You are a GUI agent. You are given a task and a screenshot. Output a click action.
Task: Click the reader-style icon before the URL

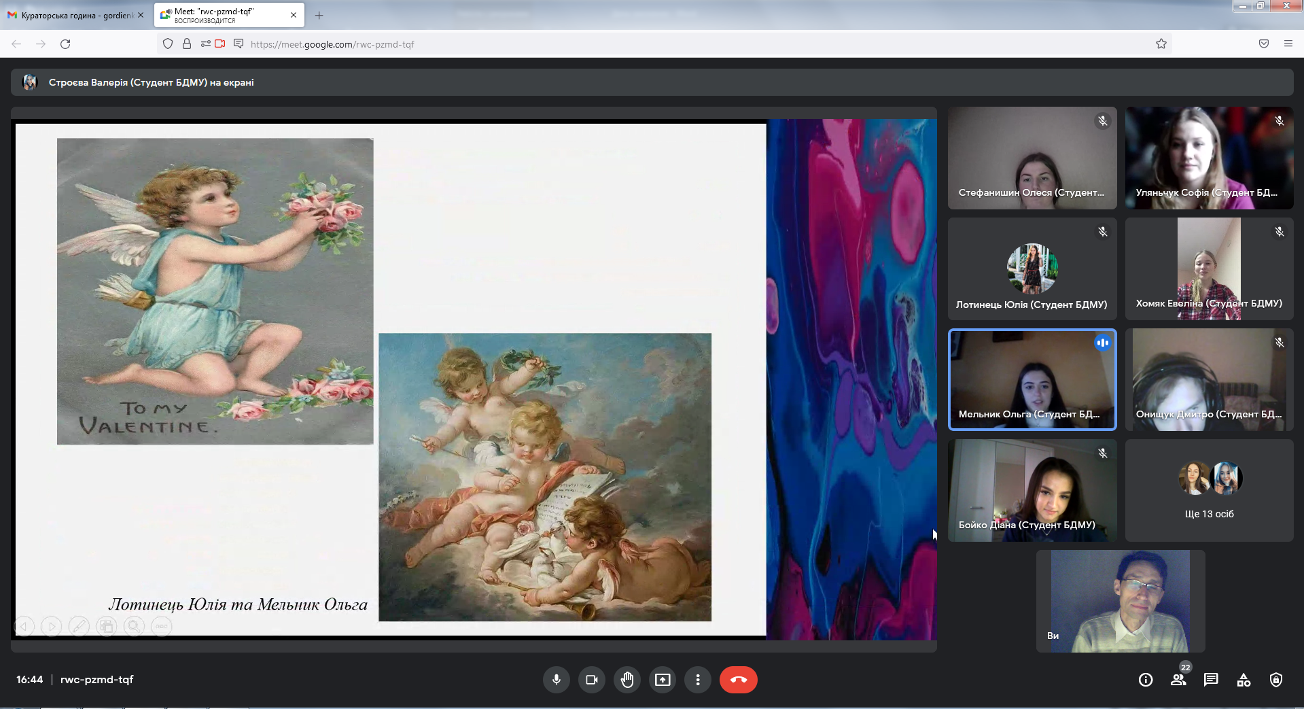point(239,44)
